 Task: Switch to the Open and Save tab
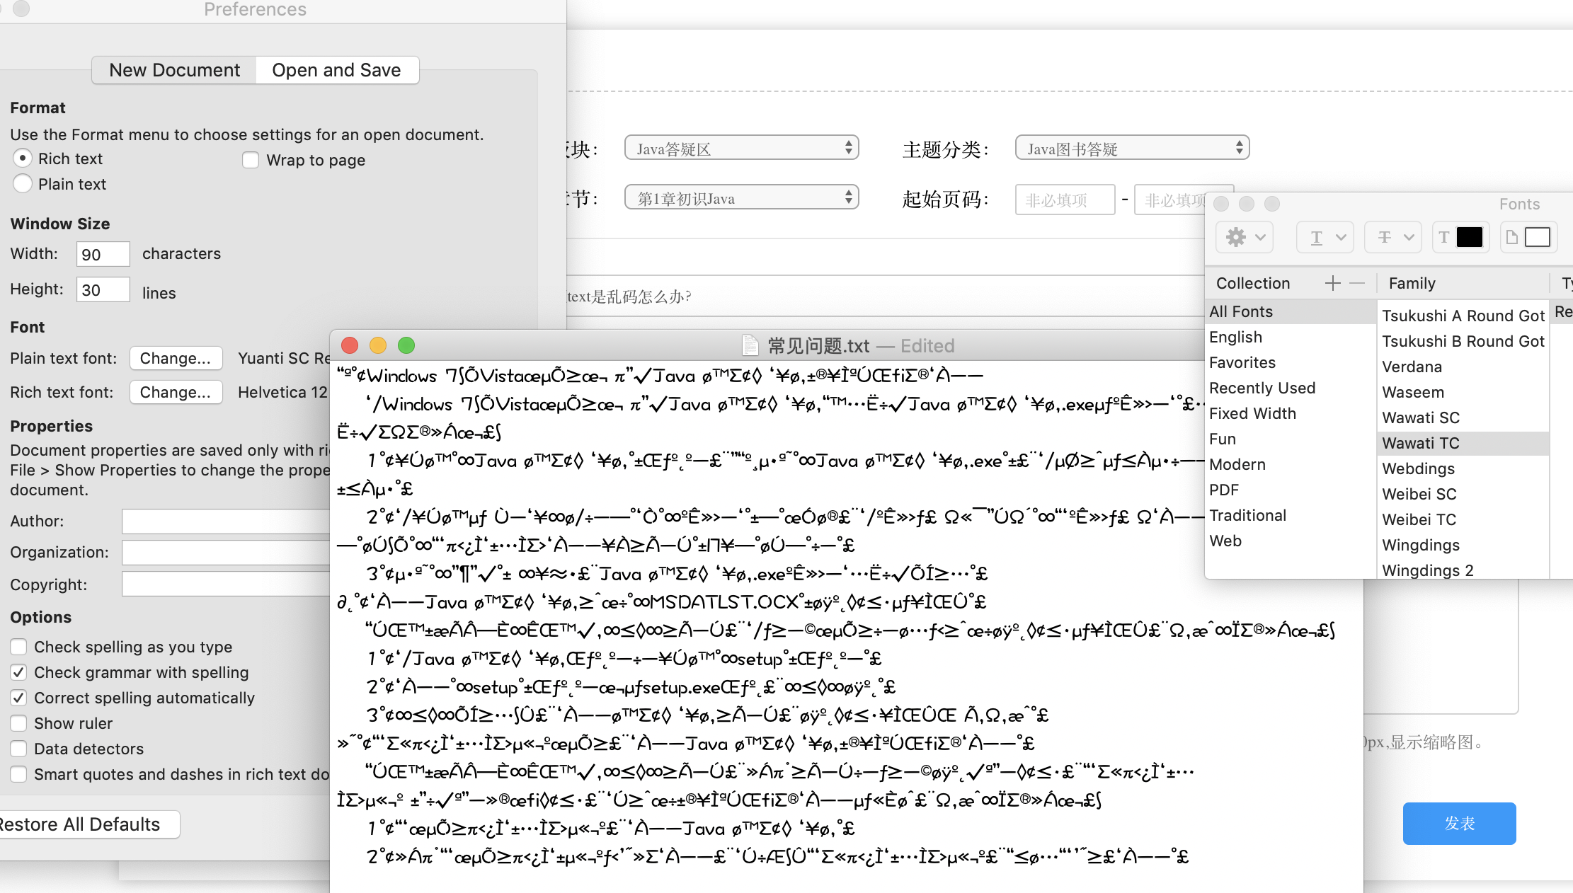pos(336,70)
